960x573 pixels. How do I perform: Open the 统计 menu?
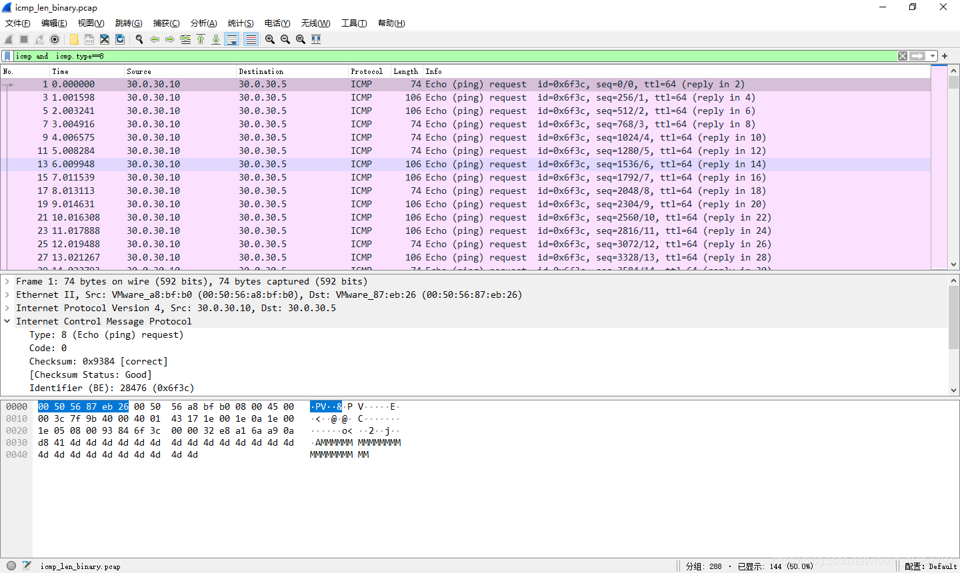pyautogui.click(x=241, y=23)
